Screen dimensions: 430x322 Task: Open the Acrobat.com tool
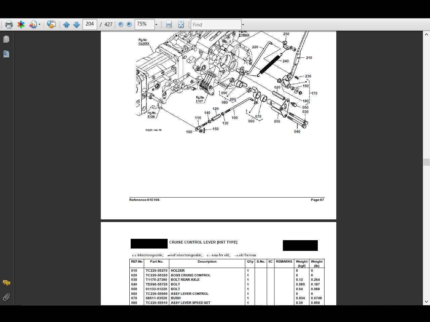click(21, 24)
